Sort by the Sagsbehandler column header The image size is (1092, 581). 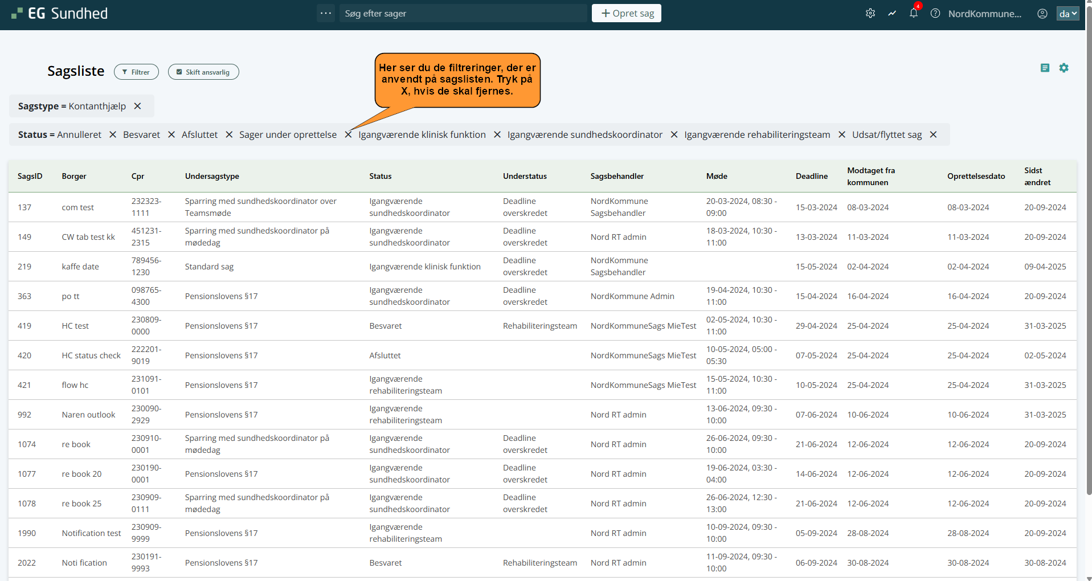click(x=617, y=176)
